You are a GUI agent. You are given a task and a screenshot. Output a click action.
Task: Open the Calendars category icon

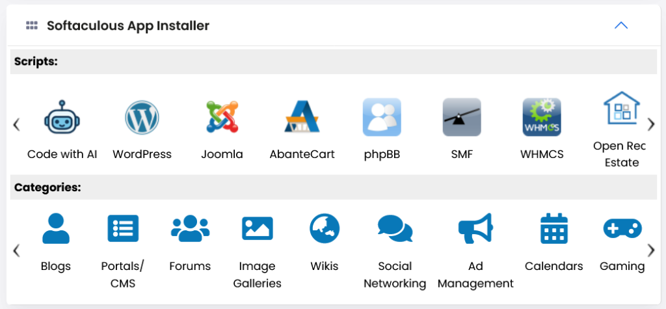click(554, 229)
